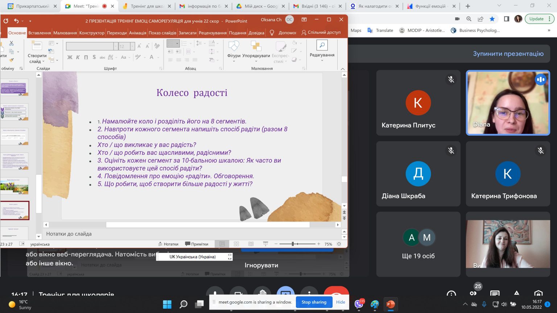Click the Фігури shapes icon
Image resolution: width=557 pixels, height=313 pixels.
[x=234, y=46]
